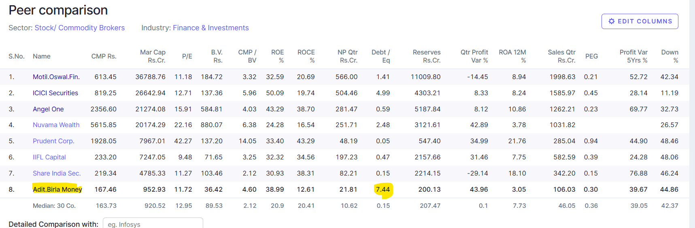Sort by the CMP Rs. column header
The image size is (695, 228).
coord(104,56)
